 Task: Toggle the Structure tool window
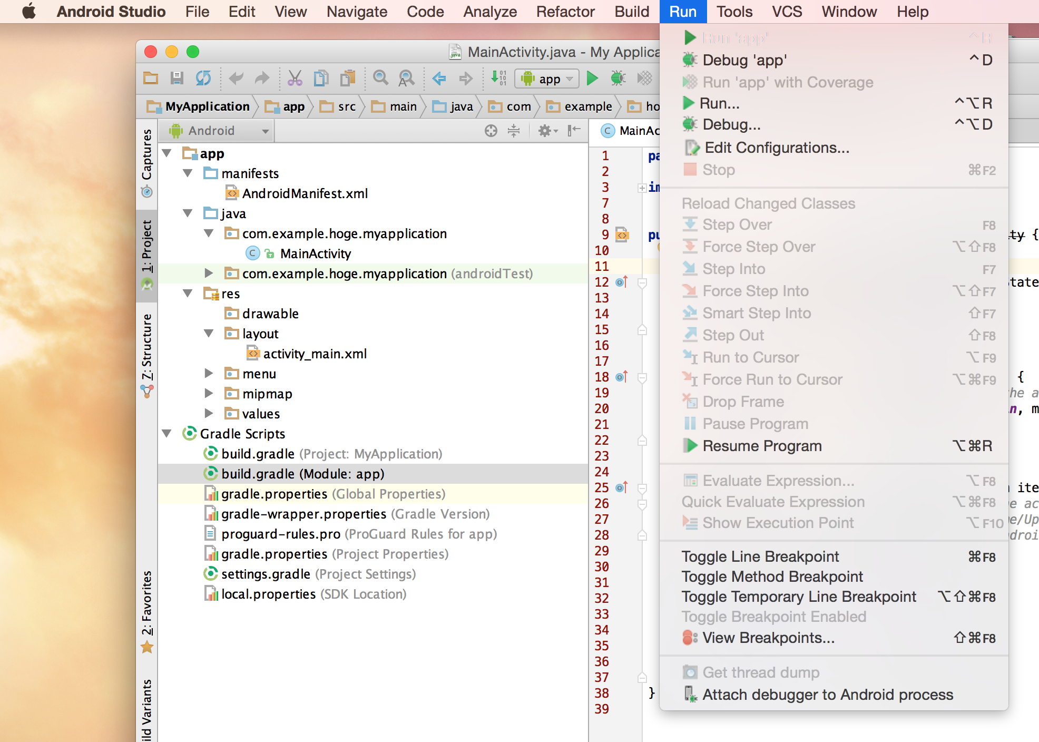point(147,355)
